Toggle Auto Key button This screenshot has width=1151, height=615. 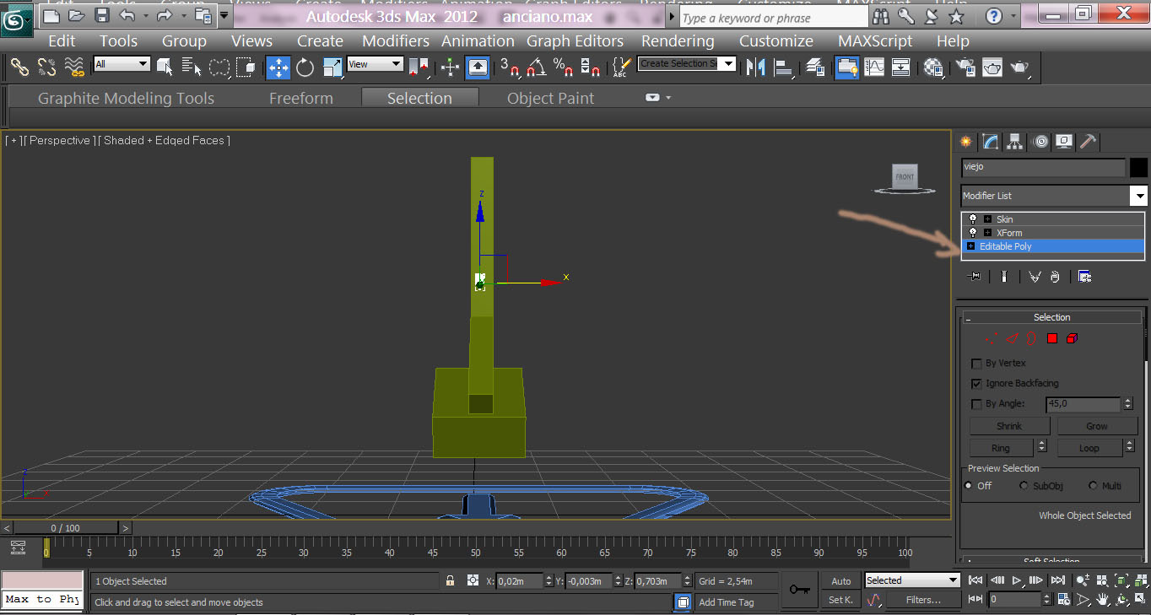[x=841, y=580]
